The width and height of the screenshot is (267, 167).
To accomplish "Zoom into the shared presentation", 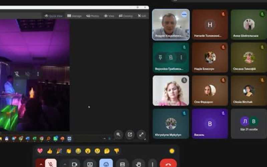I will [118, 135].
